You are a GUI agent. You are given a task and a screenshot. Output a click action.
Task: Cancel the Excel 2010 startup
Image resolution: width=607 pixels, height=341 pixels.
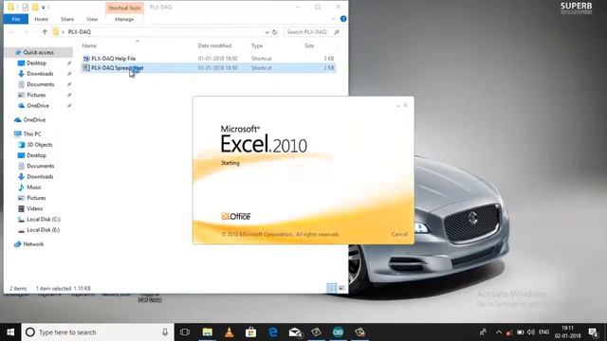pos(399,234)
